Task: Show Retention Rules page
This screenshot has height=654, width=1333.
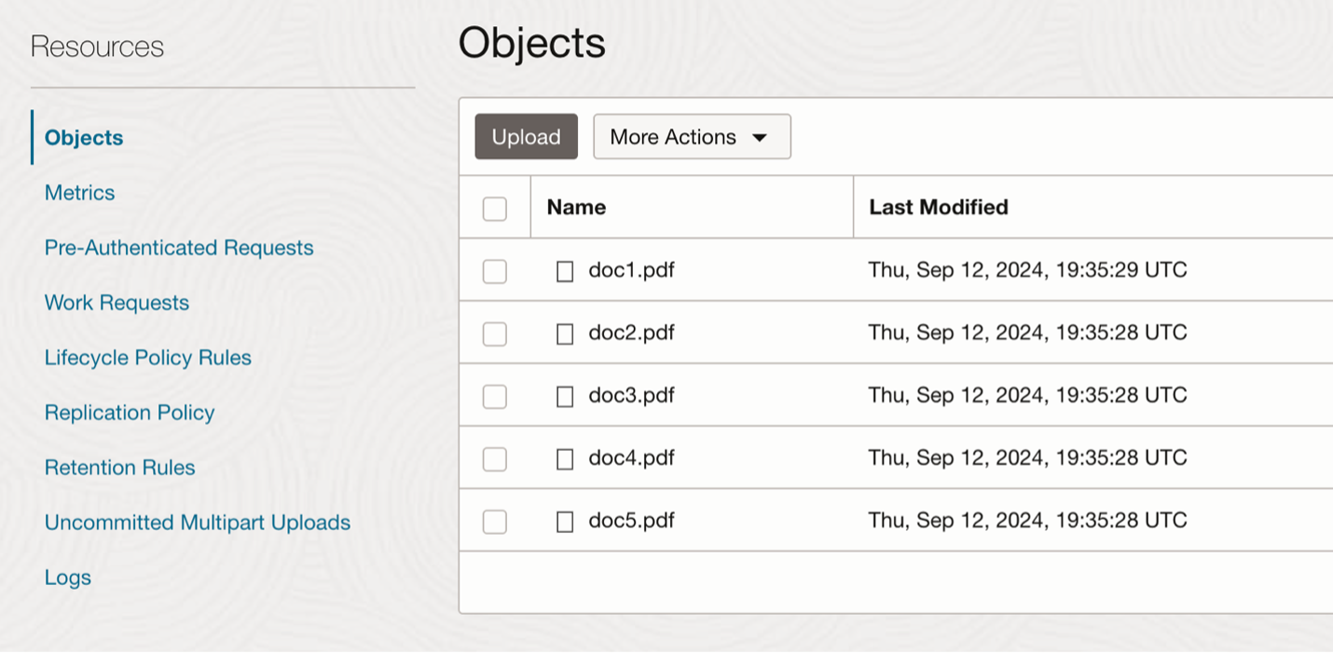Action: [120, 468]
